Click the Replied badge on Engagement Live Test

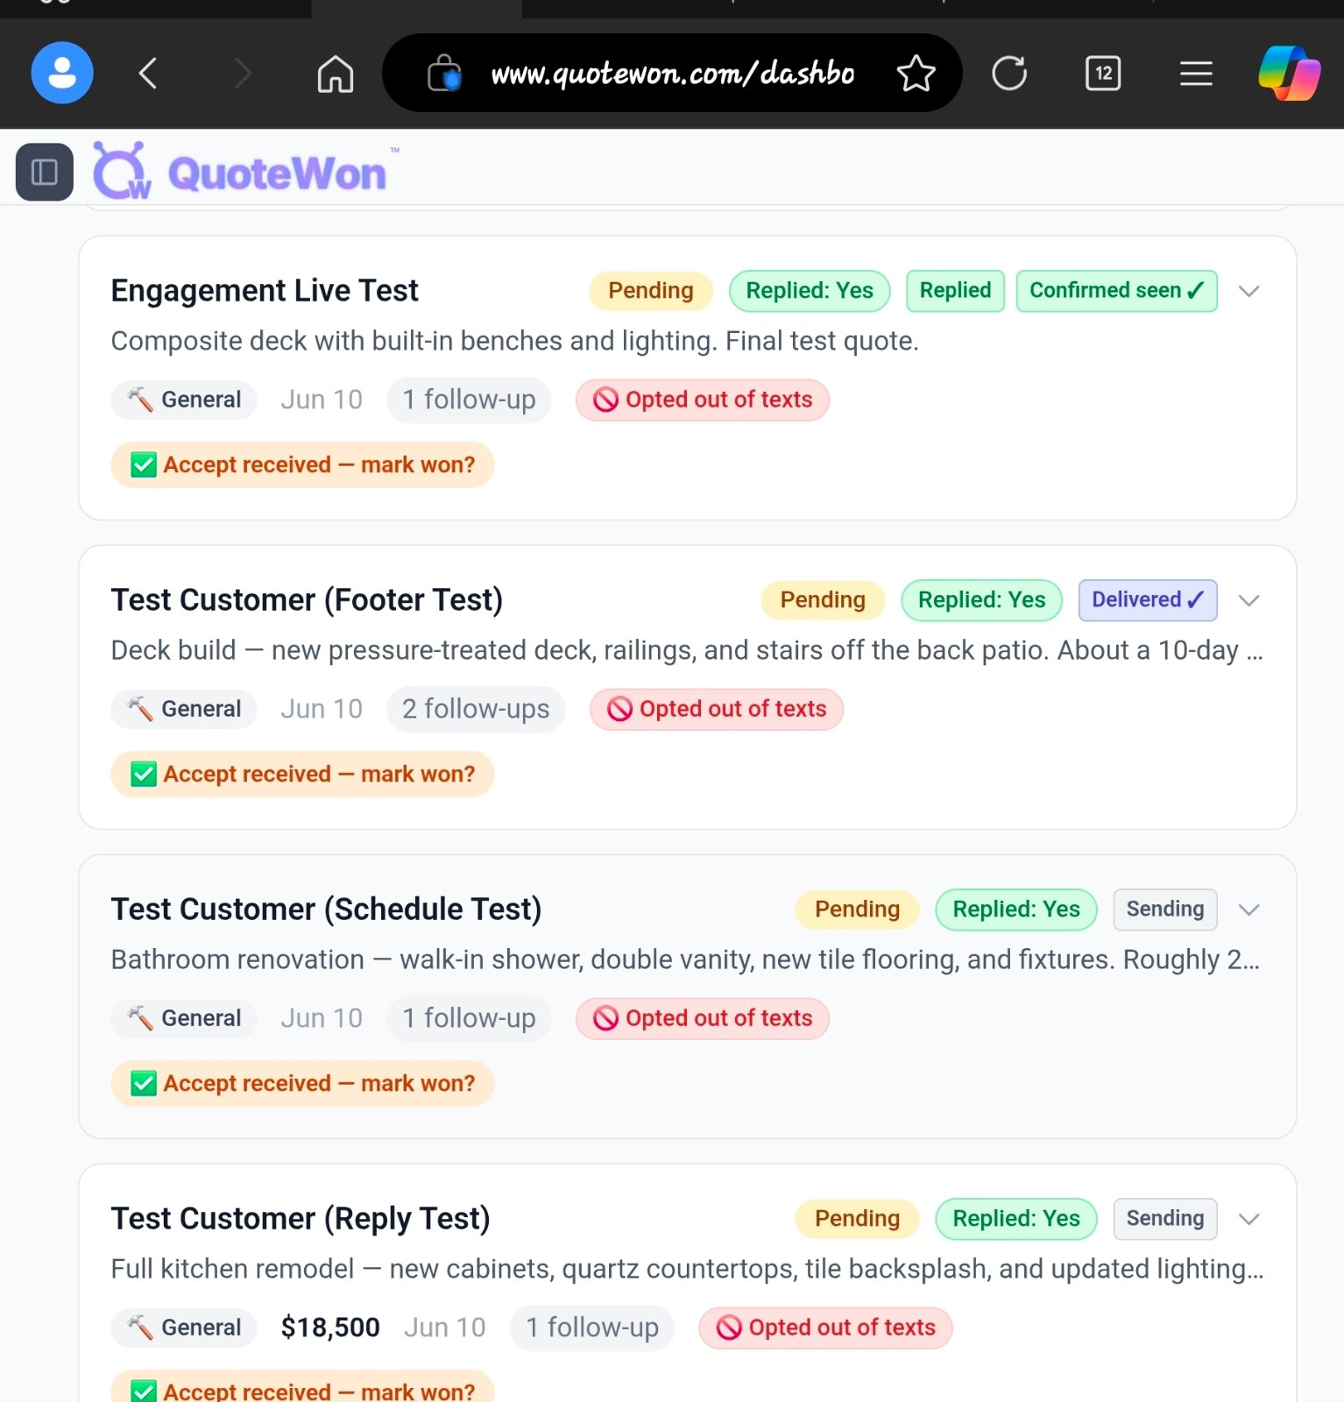955,291
